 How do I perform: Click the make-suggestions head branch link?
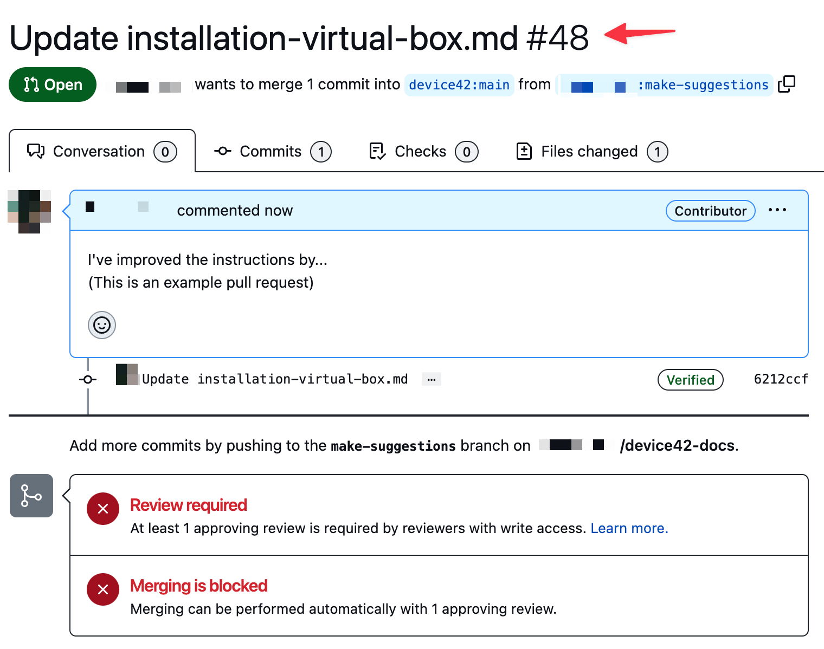[x=703, y=85]
